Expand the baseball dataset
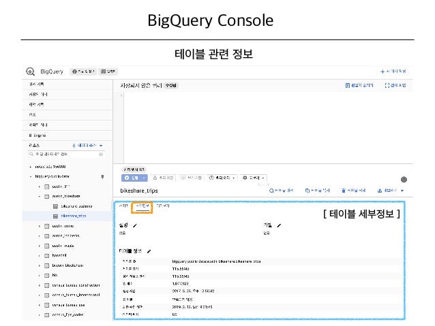435x326 pixels. 39,256
